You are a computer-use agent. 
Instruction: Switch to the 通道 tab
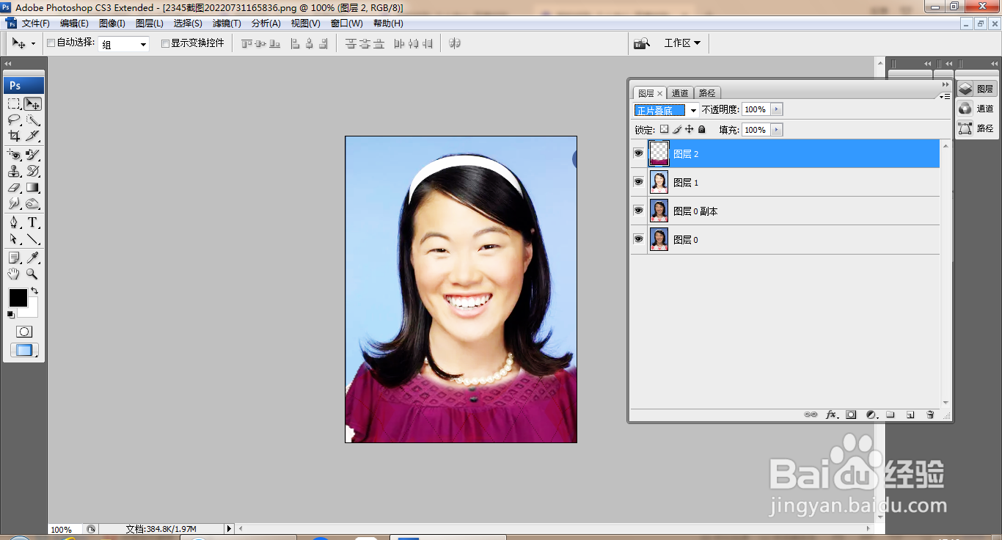click(x=680, y=93)
